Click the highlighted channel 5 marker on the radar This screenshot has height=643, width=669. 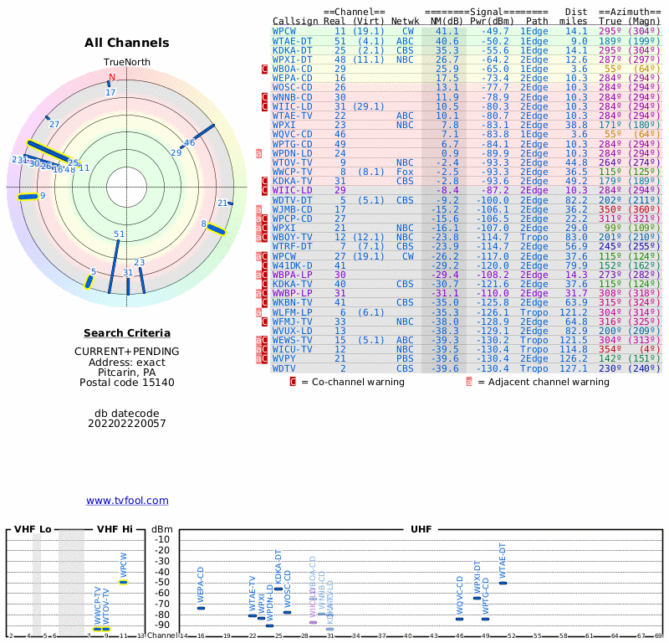click(x=89, y=282)
